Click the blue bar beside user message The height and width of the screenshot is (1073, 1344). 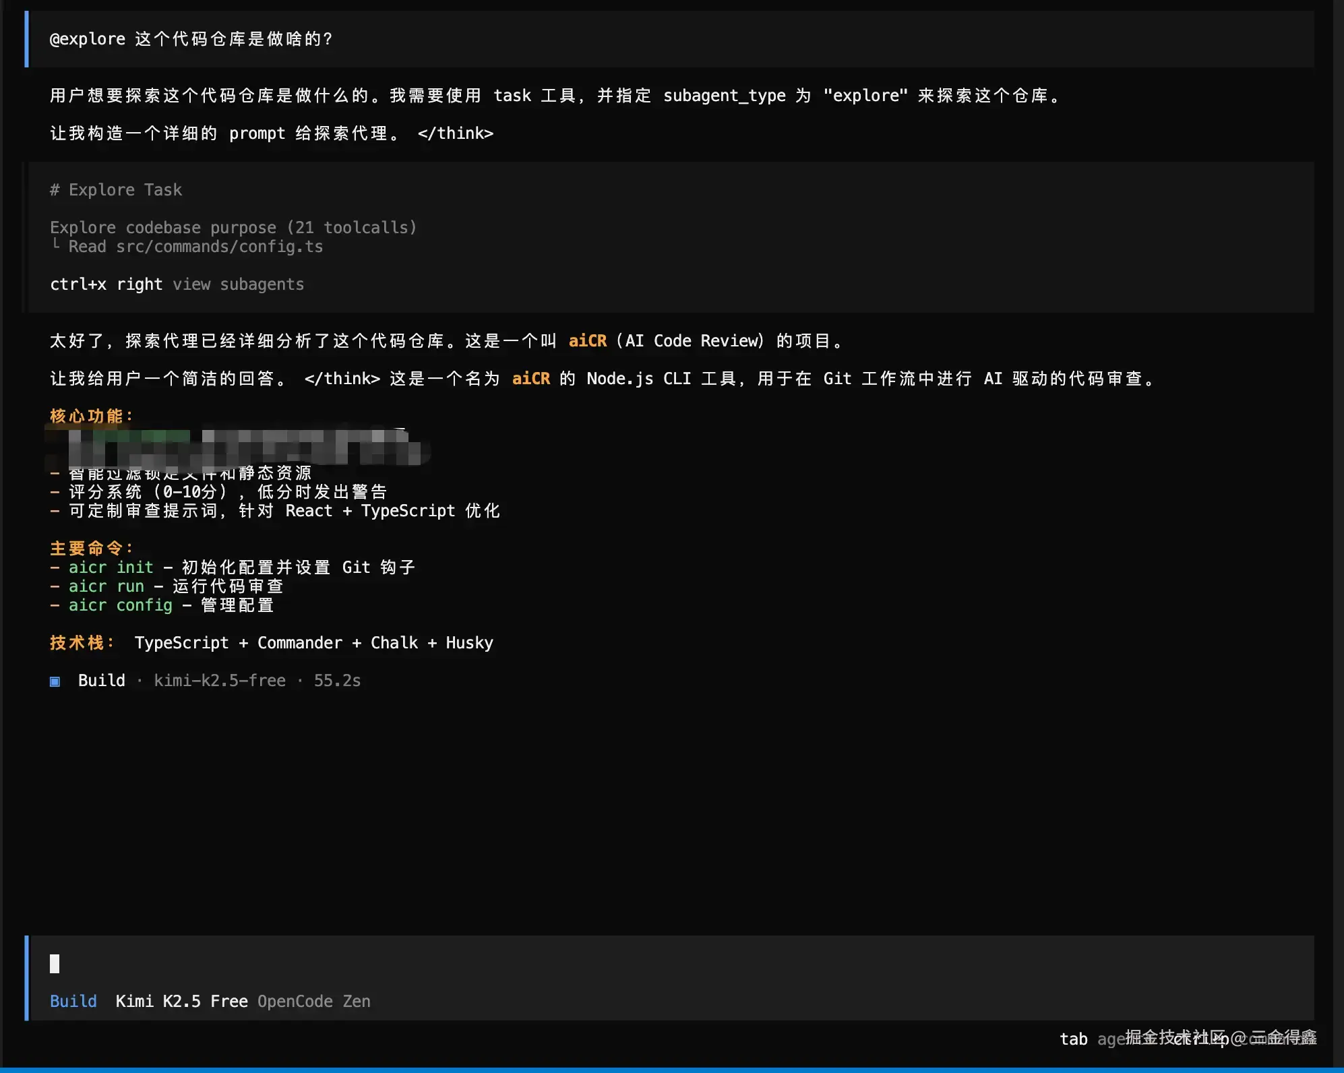pos(26,39)
